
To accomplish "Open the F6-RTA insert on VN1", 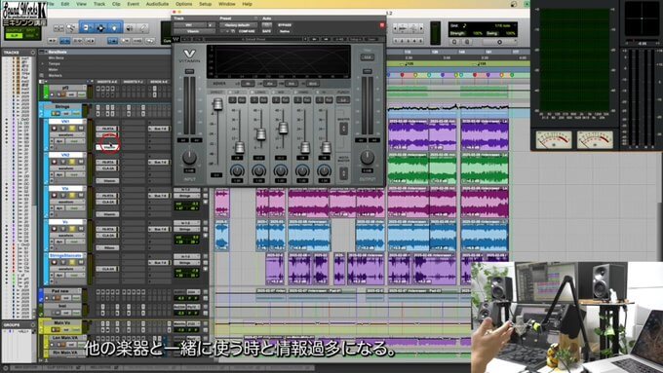I will click(107, 129).
